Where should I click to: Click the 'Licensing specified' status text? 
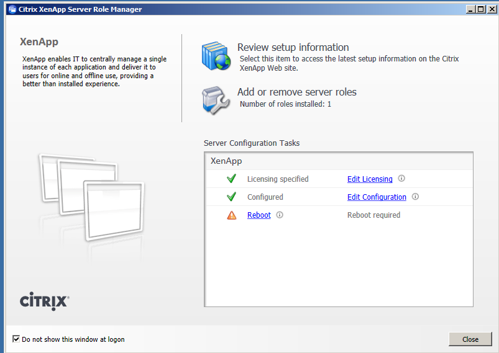278,179
